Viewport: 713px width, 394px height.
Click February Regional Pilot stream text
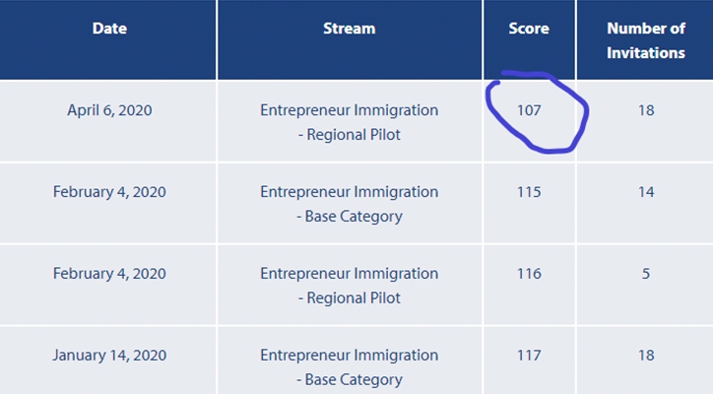pos(350,286)
